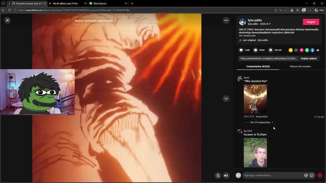Click the yellow repost icon
The width and height of the screenshot is (326, 183).
291,50
